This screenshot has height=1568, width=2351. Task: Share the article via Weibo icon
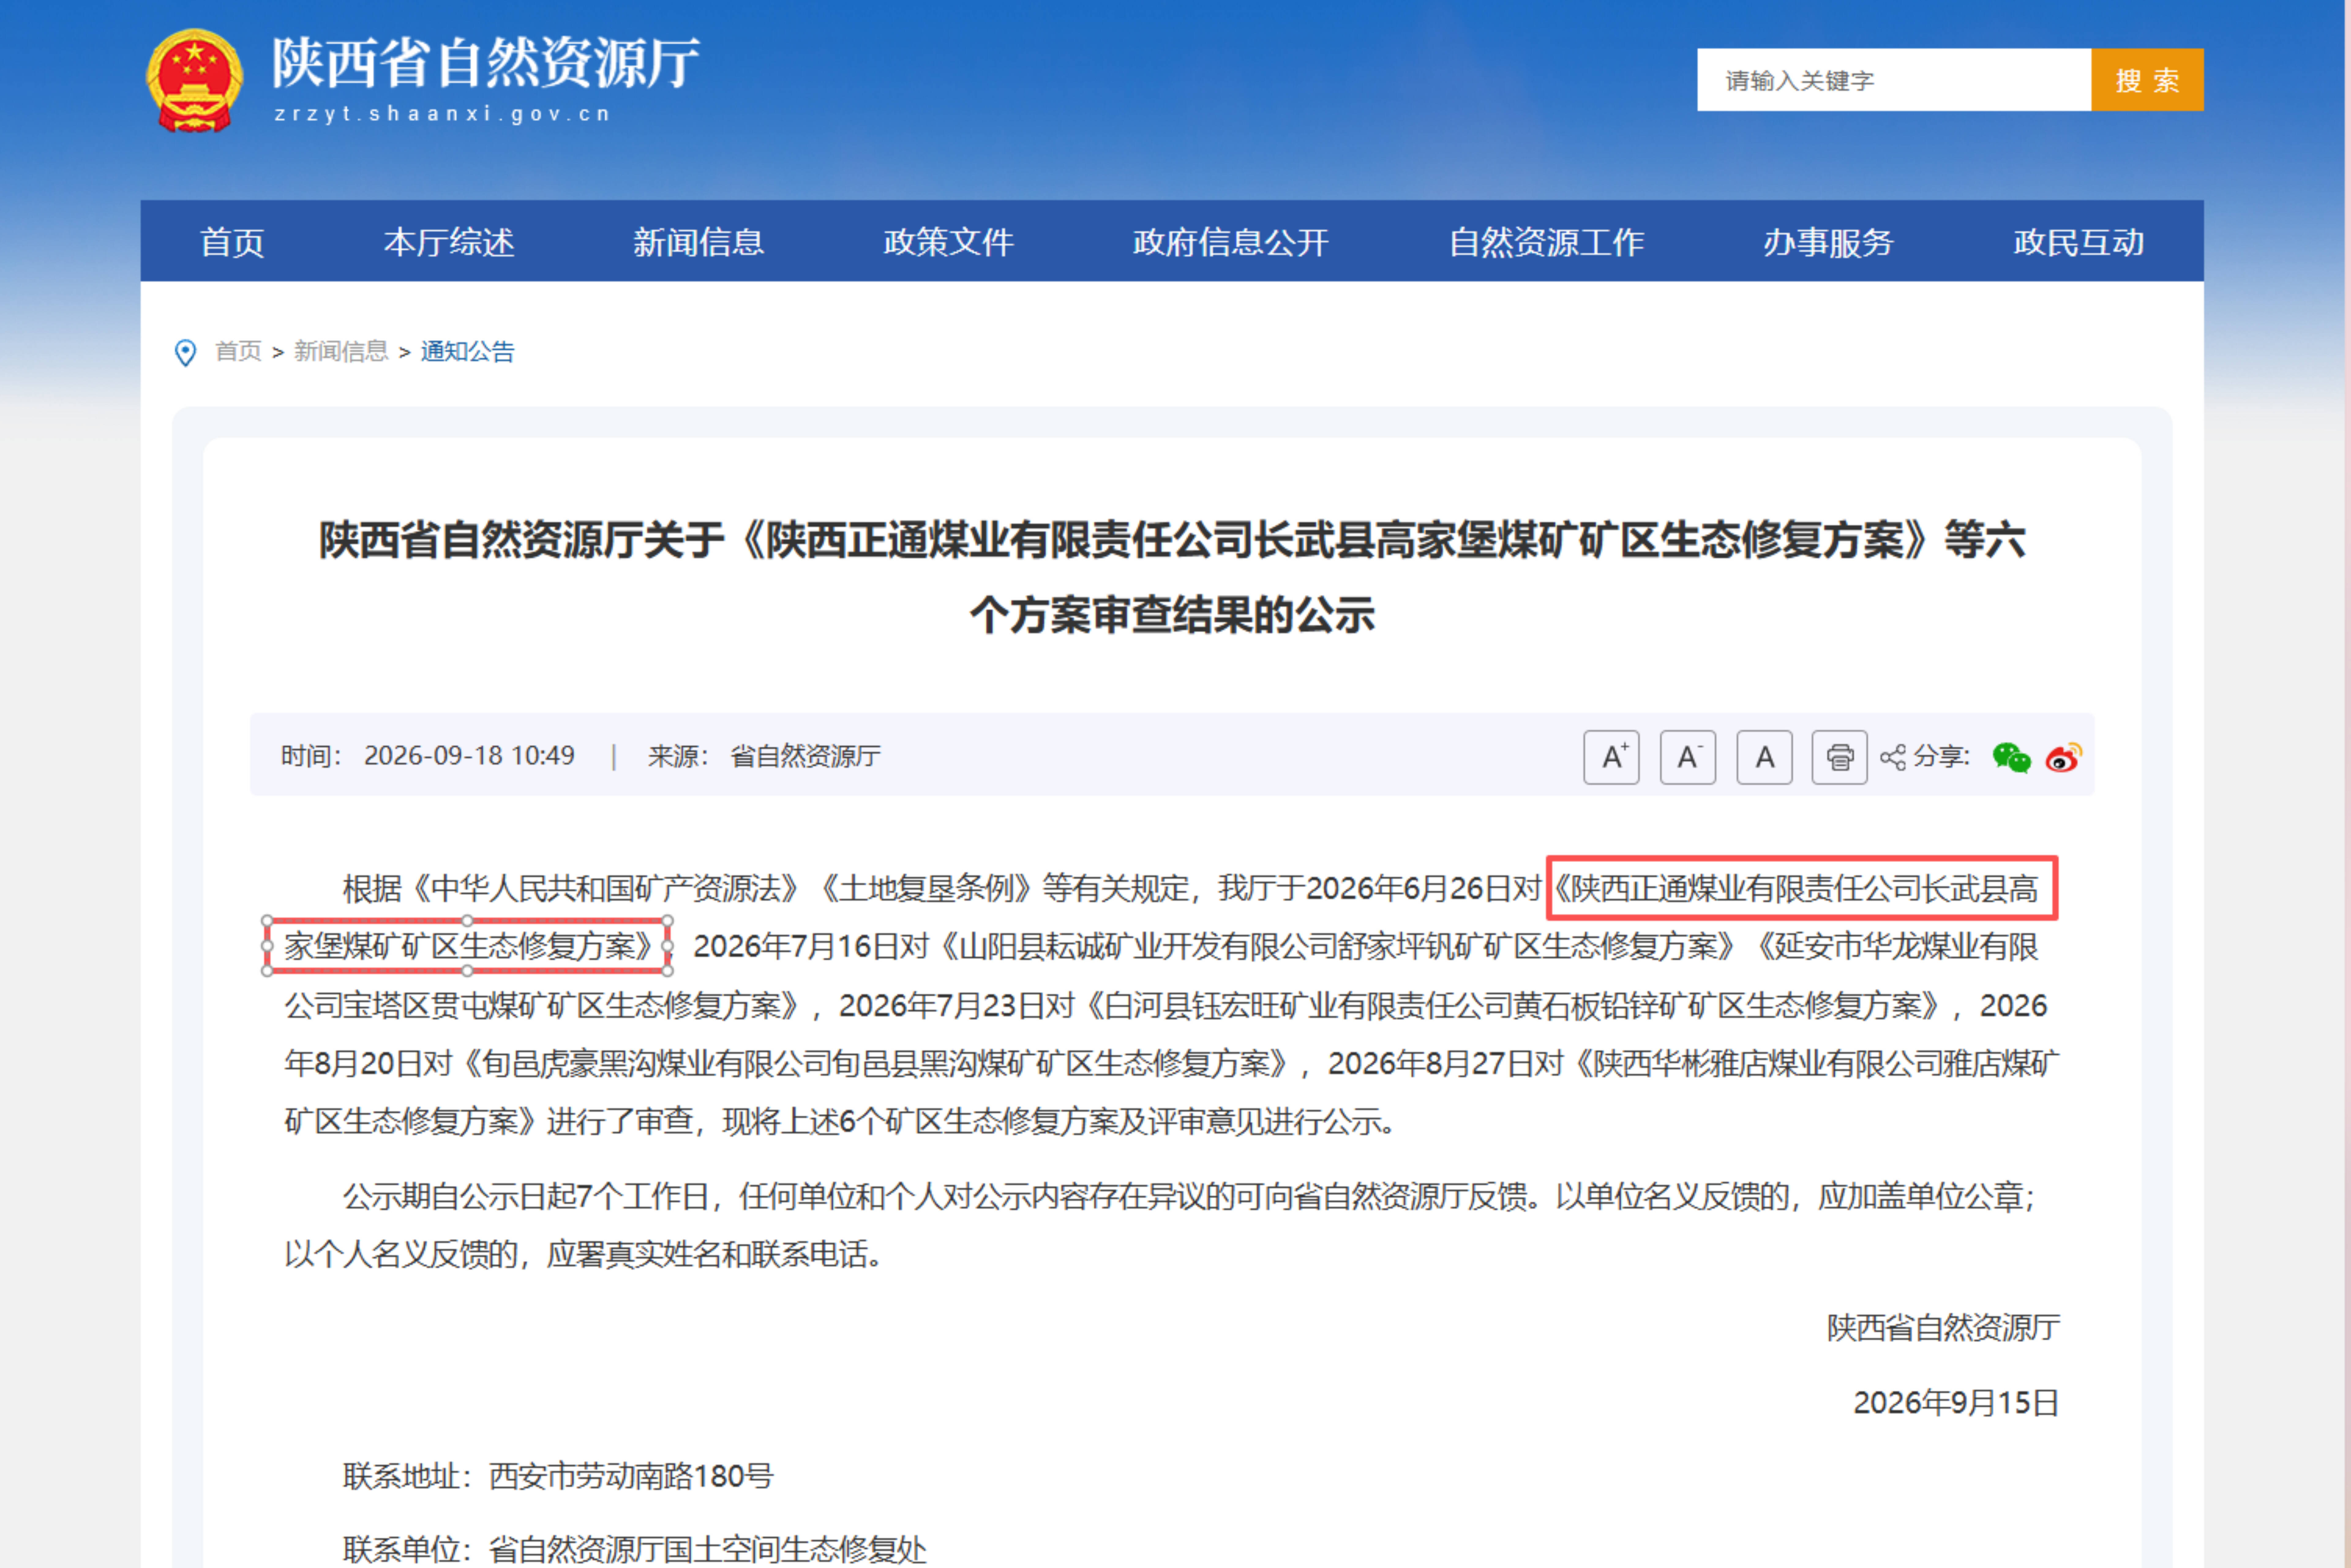[x=2063, y=757]
